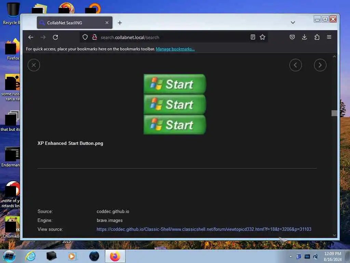
Task: Click the XP Enhanced Start Button.png title
Action: 70,143
